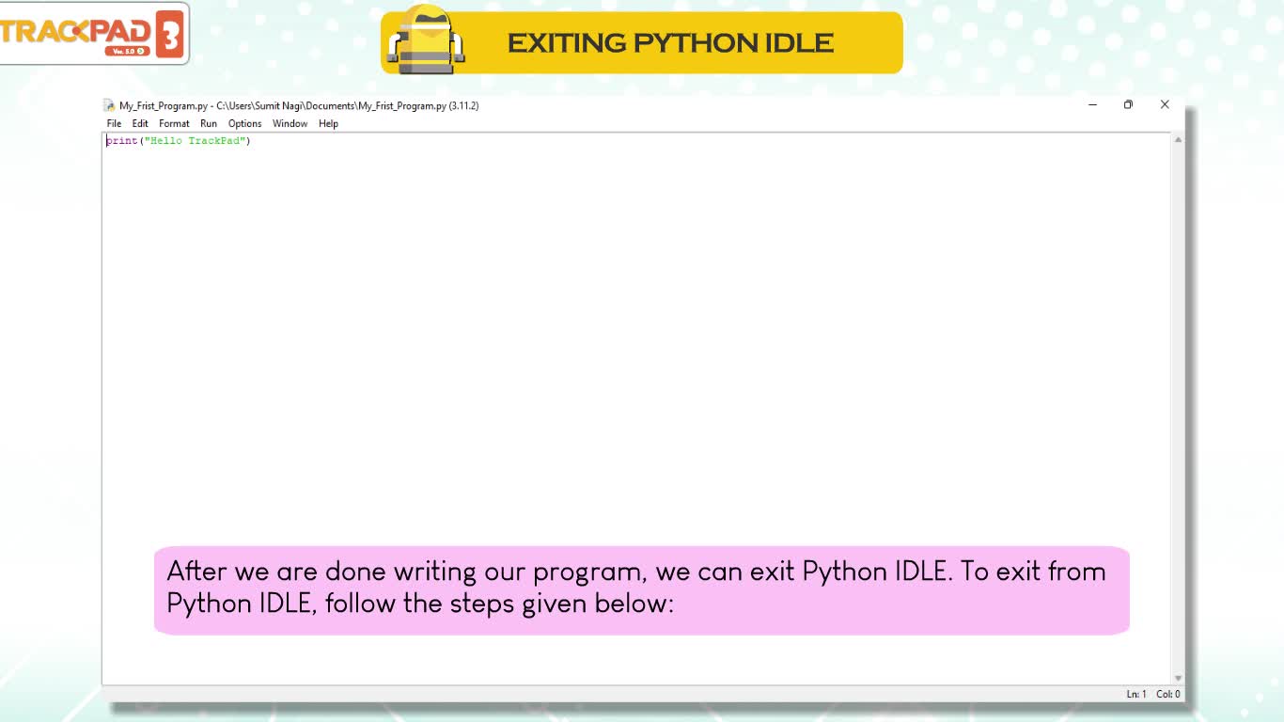The height and width of the screenshot is (722, 1284).
Task: Click on the print("Hello TrackPad") code line
Action: pos(179,141)
